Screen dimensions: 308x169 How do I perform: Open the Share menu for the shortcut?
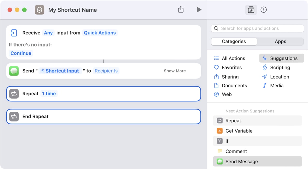(x=180, y=9)
